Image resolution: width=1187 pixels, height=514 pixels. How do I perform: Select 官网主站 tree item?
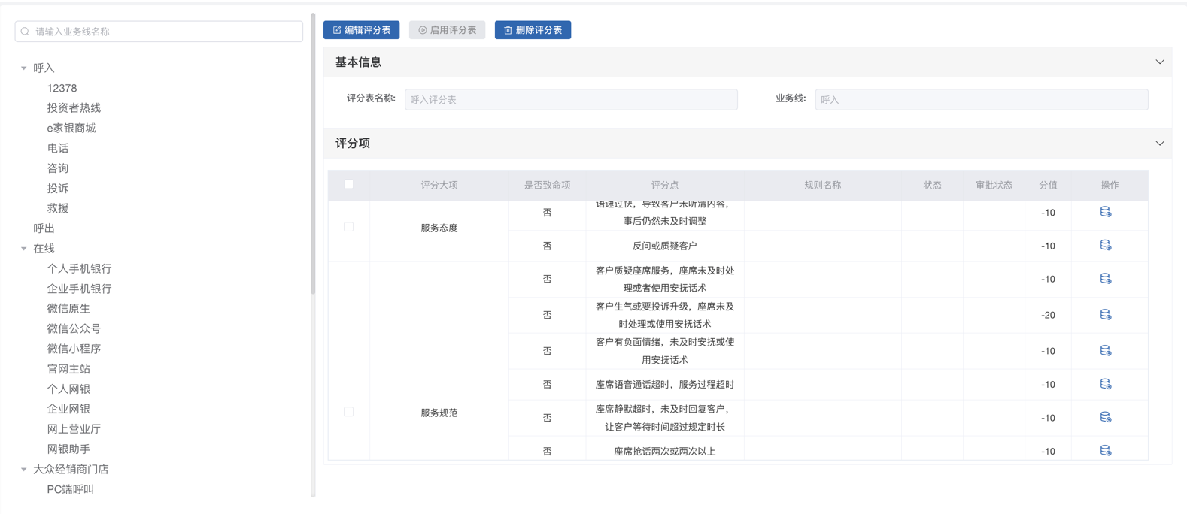click(x=68, y=369)
